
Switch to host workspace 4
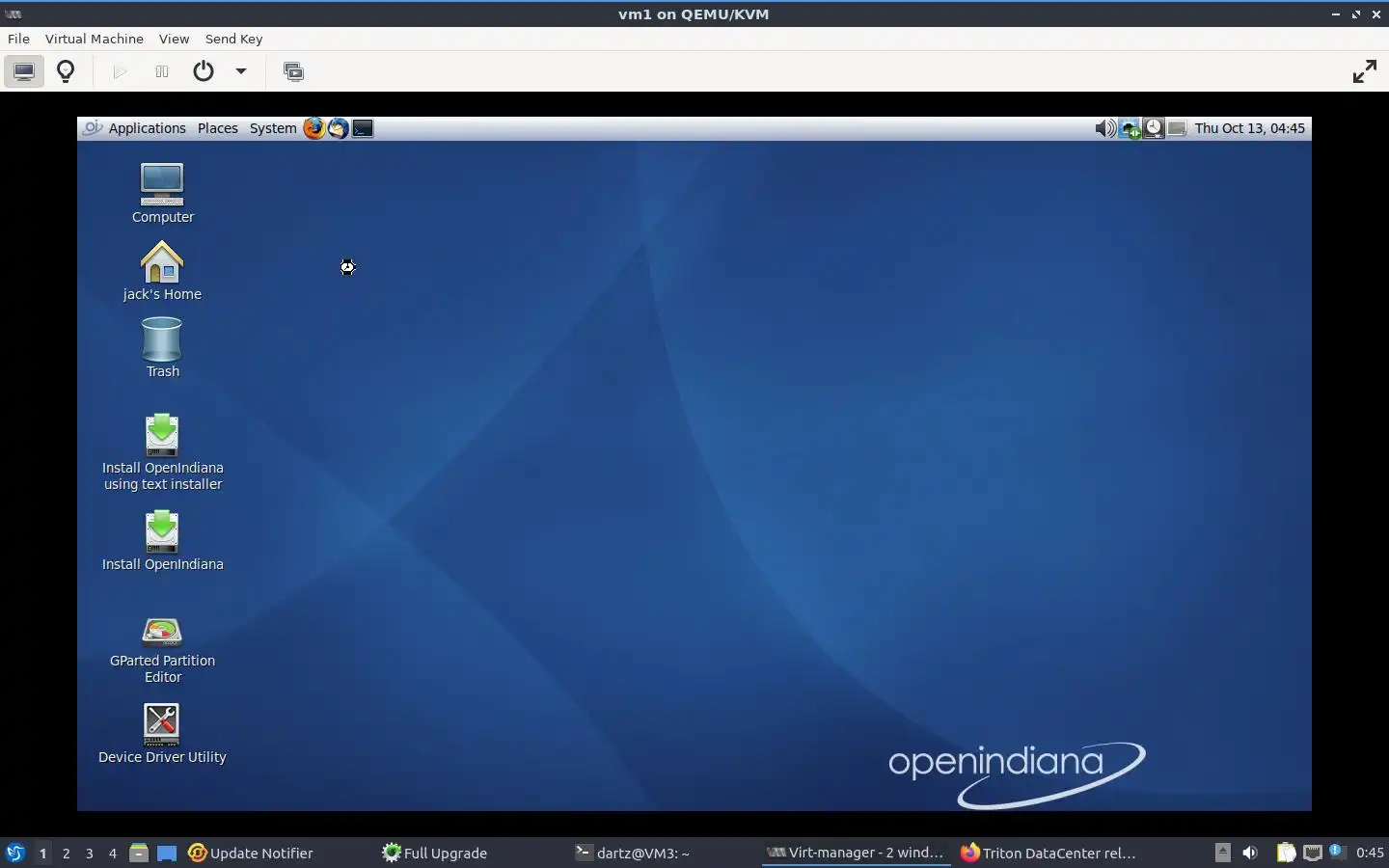pos(112,853)
